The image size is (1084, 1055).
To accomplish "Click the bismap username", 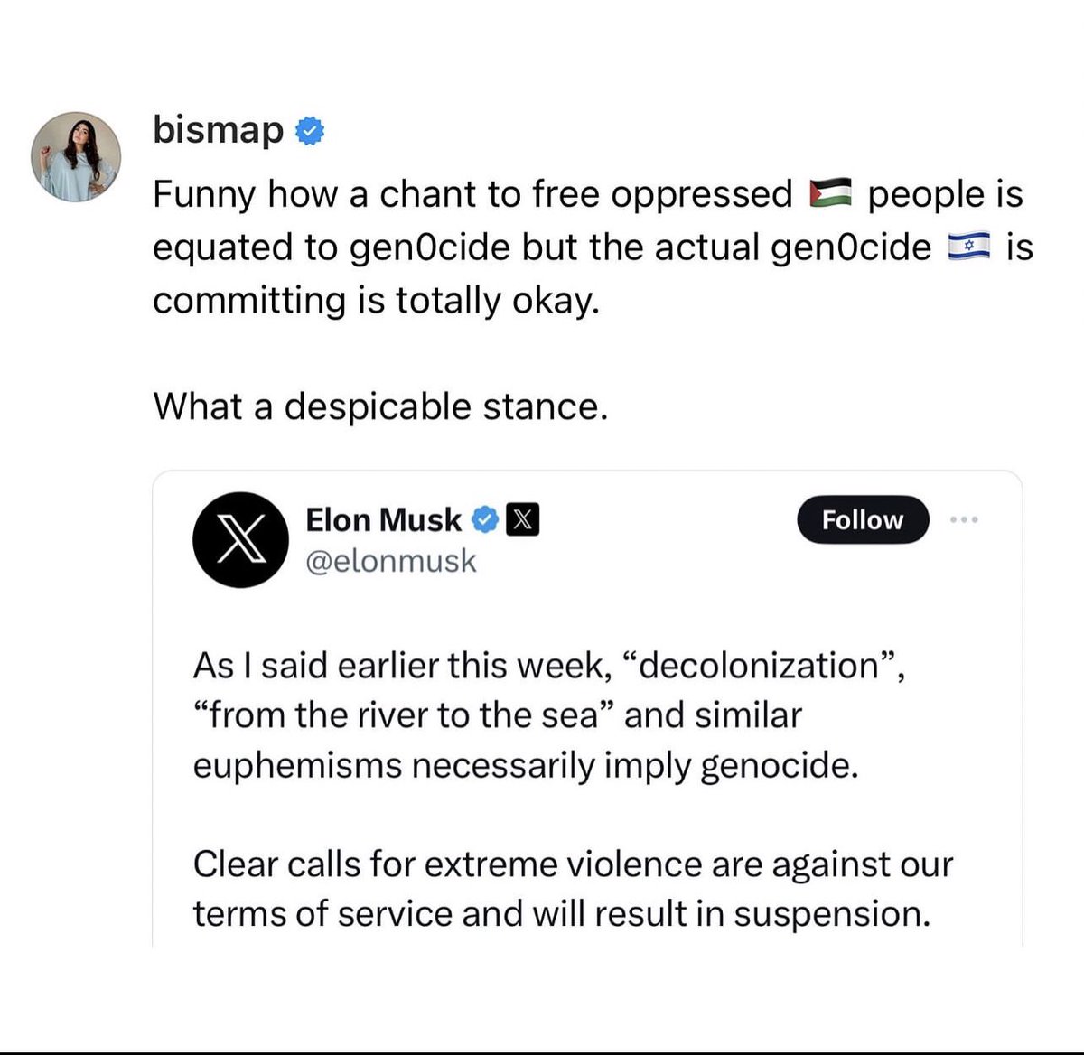I will coord(218,130).
